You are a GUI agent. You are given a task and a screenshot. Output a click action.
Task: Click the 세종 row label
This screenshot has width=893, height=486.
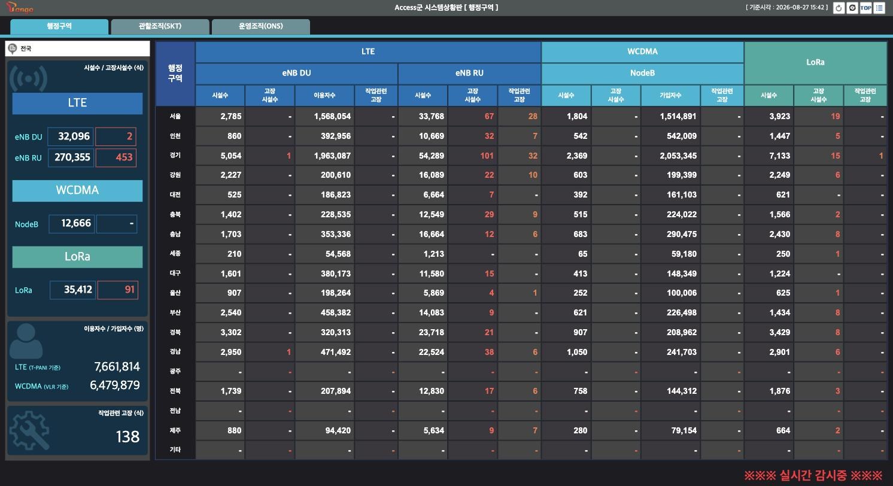pyautogui.click(x=175, y=254)
